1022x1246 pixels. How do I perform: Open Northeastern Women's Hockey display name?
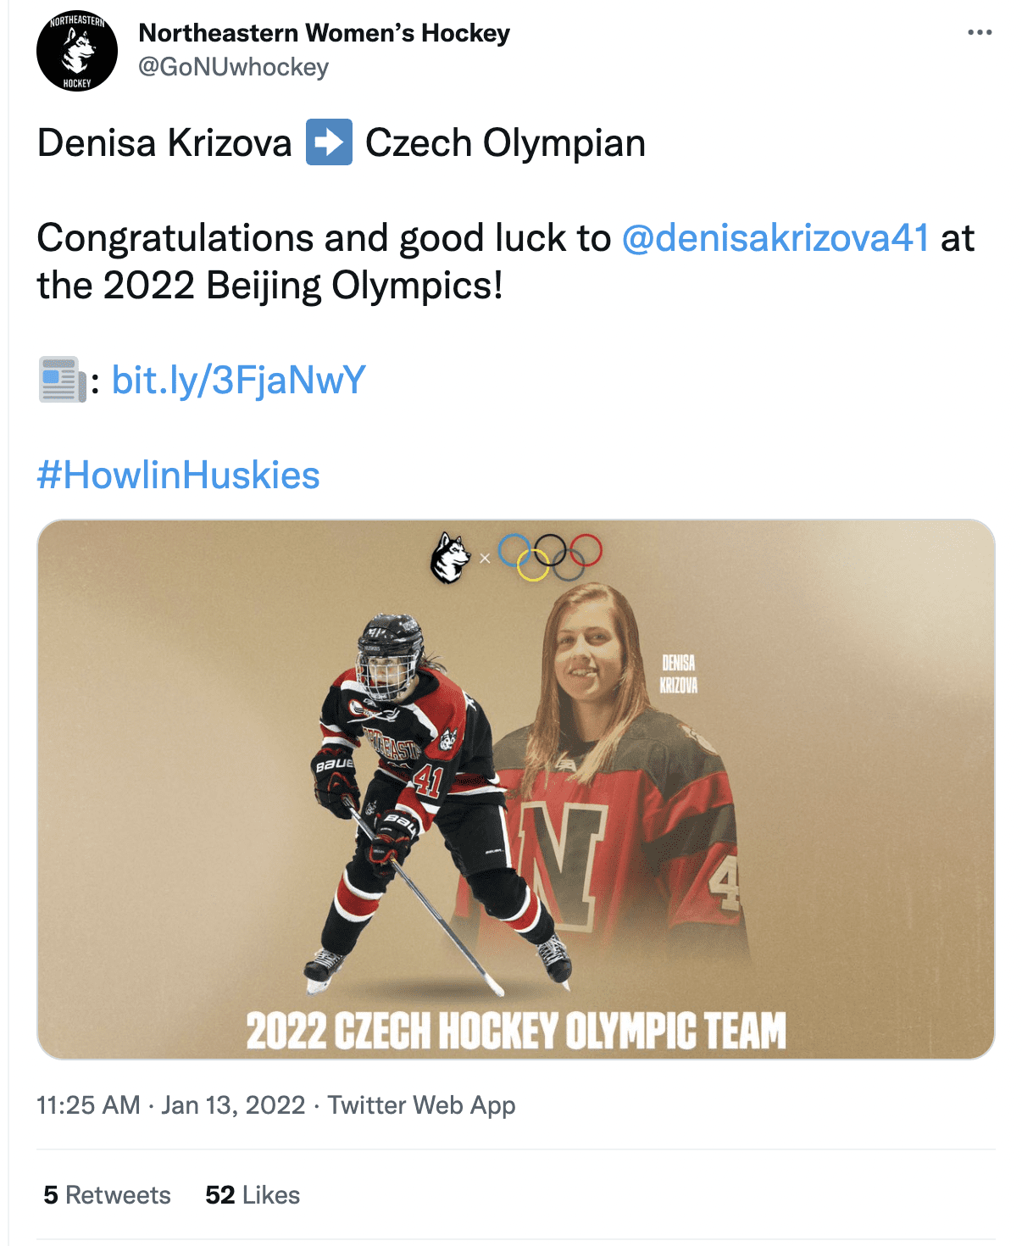pyautogui.click(x=324, y=33)
